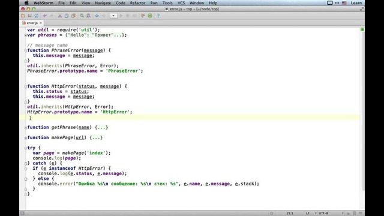Open the Tools menu

167,3
